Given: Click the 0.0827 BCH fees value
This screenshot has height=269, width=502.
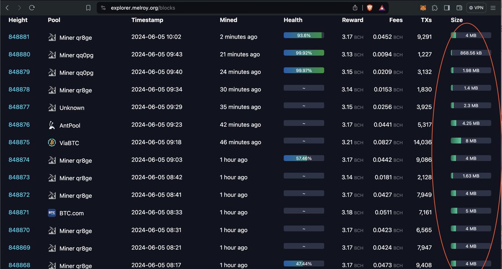Looking at the screenshot, I should 388,142.
